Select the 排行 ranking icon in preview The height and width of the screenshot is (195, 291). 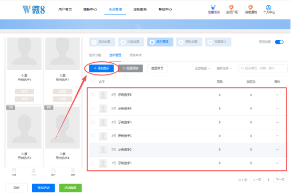53,170
